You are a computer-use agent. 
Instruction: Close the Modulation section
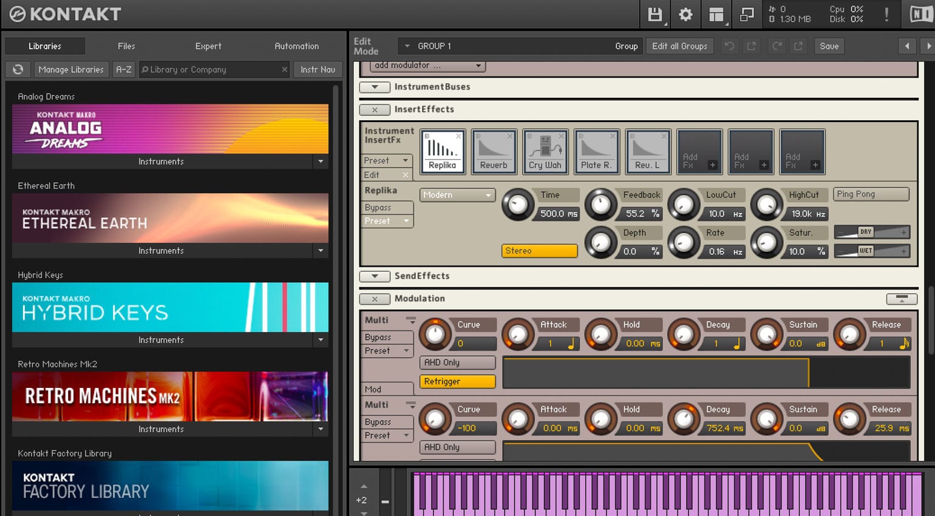[375, 299]
